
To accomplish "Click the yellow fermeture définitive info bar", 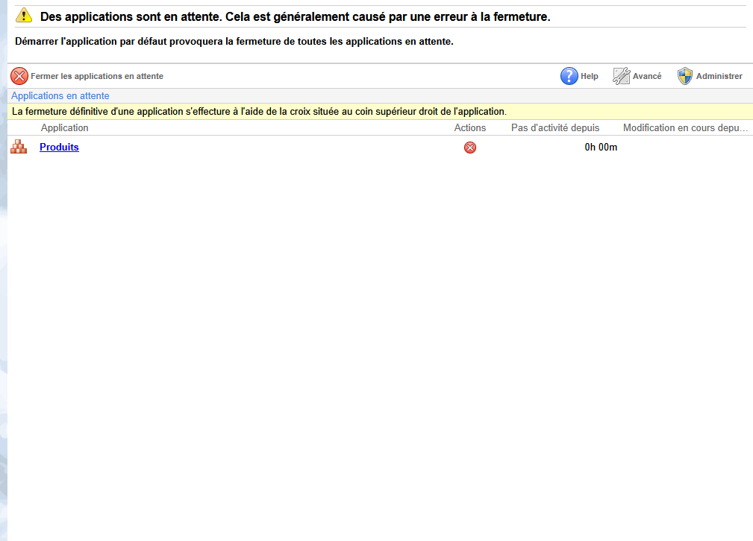I will (x=381, y=111).
